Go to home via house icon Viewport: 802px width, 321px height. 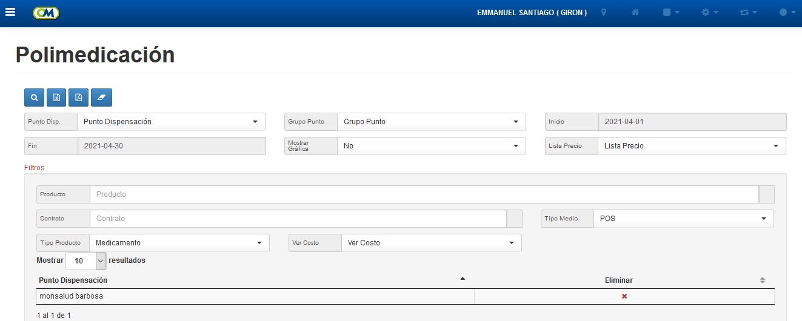coord(635,12)
